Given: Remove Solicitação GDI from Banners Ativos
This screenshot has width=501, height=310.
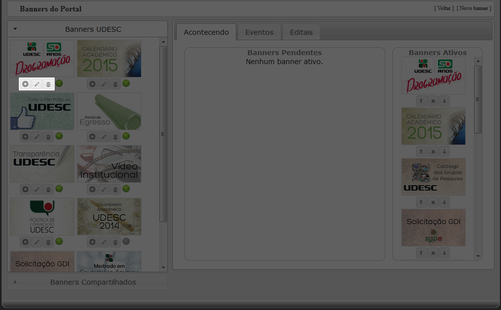Looking at the screenshot, I should click(x=433, y=253).
